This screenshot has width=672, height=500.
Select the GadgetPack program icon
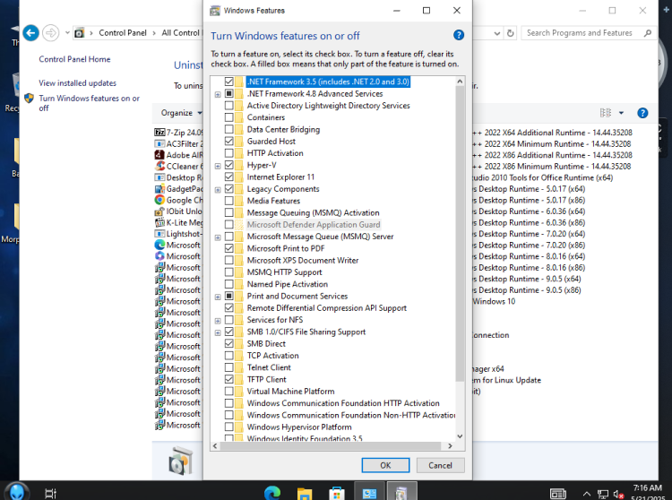pos(159,188)
